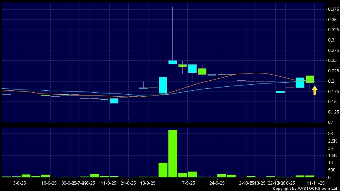Click the orange moving average line peak
Viewport: 340px width, 191px height.
click(256, 73)
